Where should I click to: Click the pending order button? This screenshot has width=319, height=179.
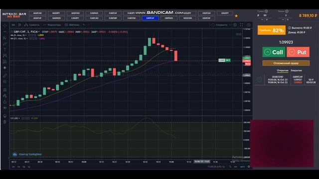coord(286,63)
